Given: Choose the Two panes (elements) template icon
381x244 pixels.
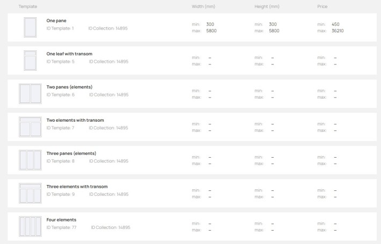Looking at the screenshot, I should [30, 94].
